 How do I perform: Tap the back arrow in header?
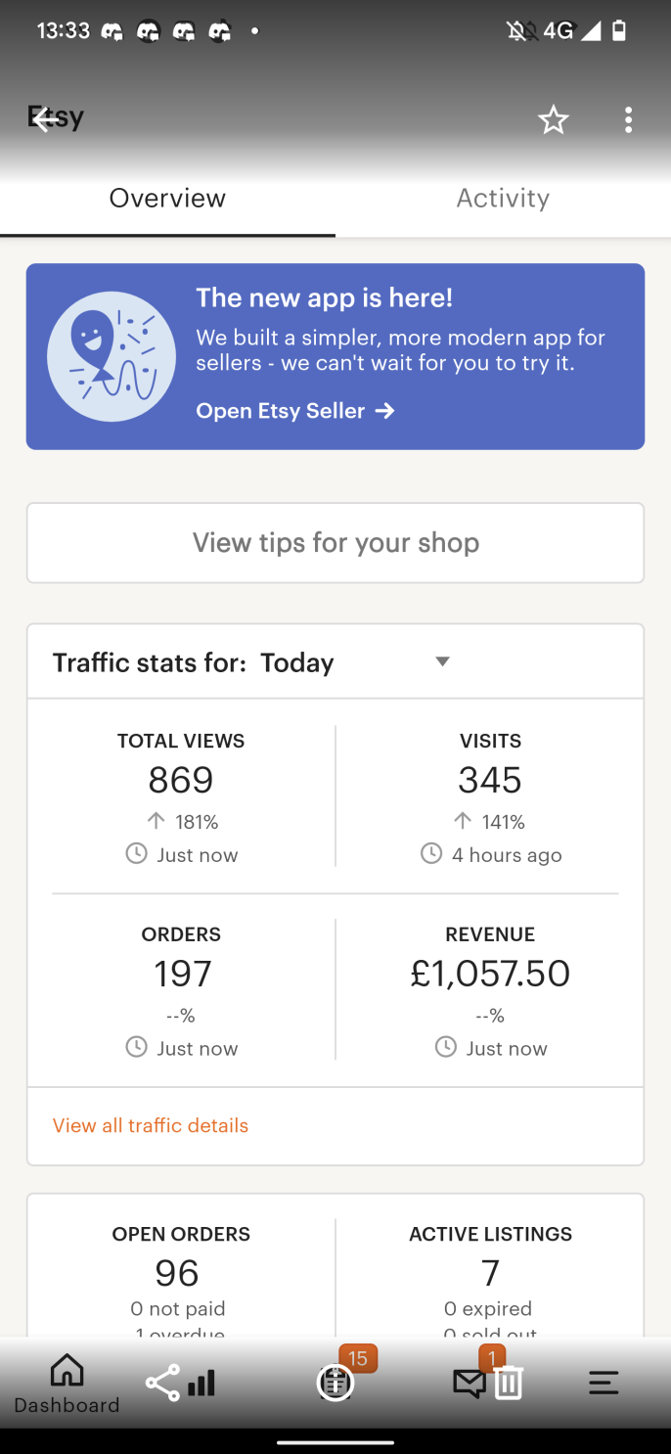pyautogui.click(x=44, y=119)
